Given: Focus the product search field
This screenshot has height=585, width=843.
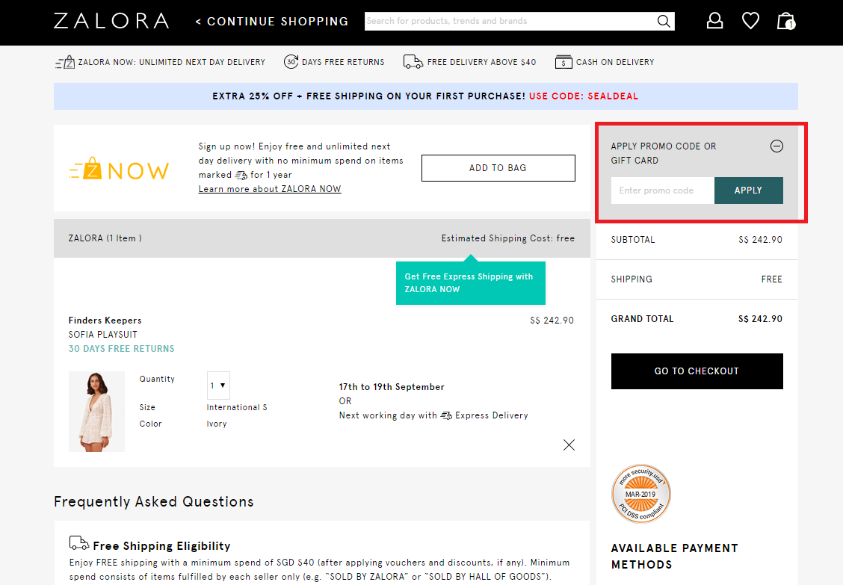Looking at the screenshot, I should (x=510, y=21).
